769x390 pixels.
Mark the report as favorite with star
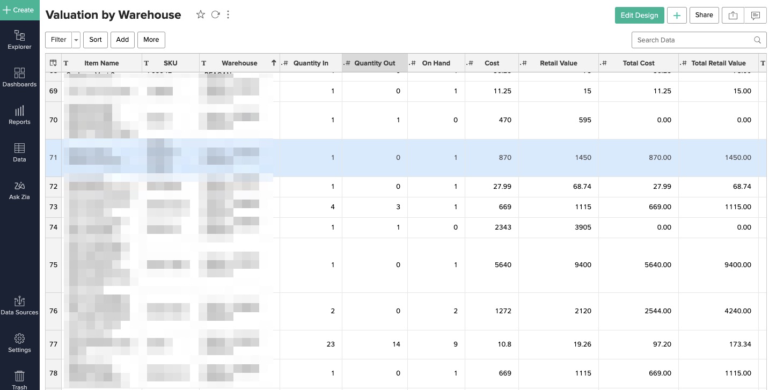pos(201,14)
